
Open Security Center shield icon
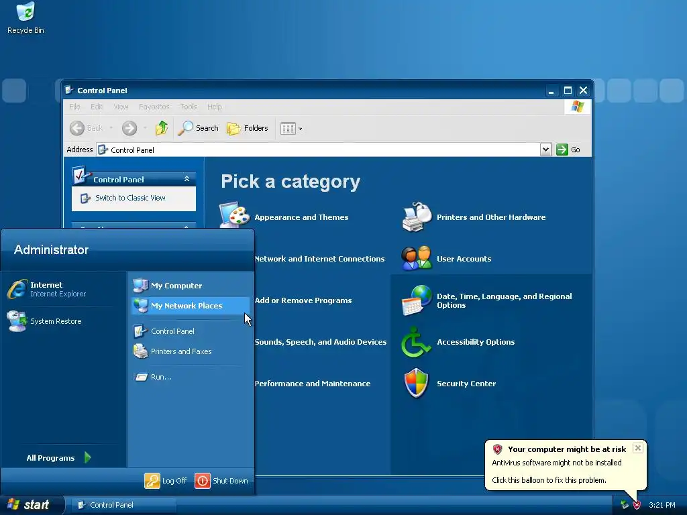416,383
